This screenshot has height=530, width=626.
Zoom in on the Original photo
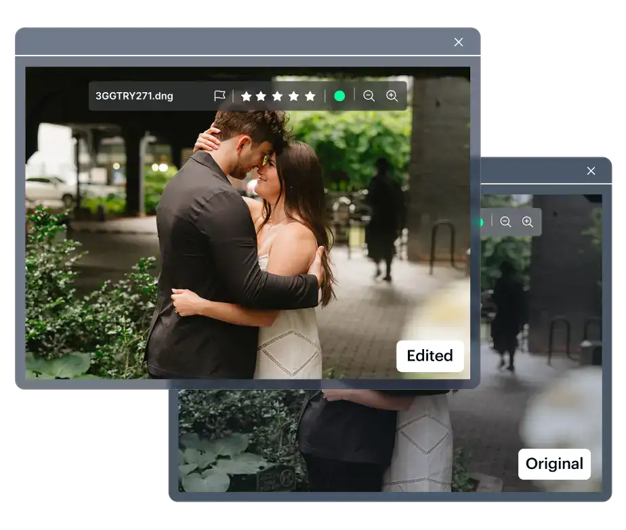click(528, 222)
